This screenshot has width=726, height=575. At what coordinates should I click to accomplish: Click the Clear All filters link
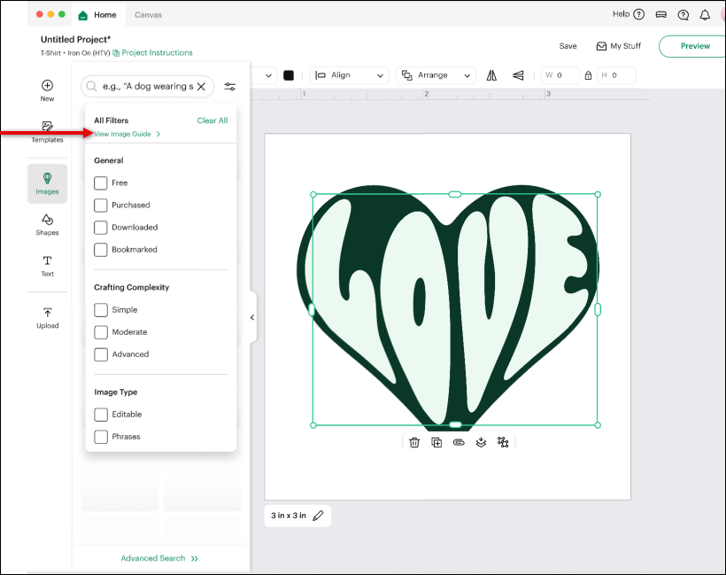212,120
